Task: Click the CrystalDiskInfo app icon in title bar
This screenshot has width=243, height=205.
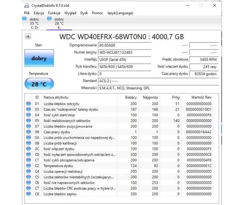Action: tap(27, 6)
